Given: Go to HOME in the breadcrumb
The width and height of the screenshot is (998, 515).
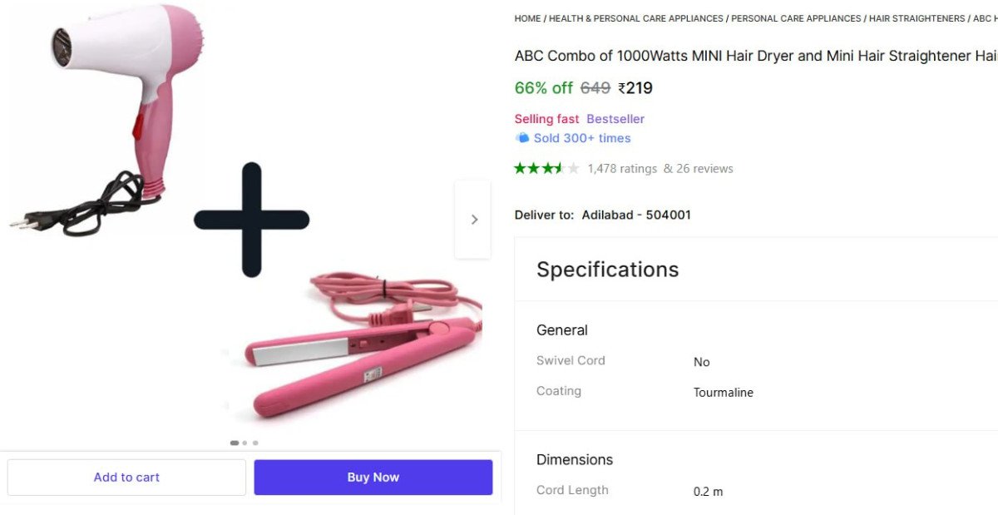Looking at the screenshot, I should (527, 18).
